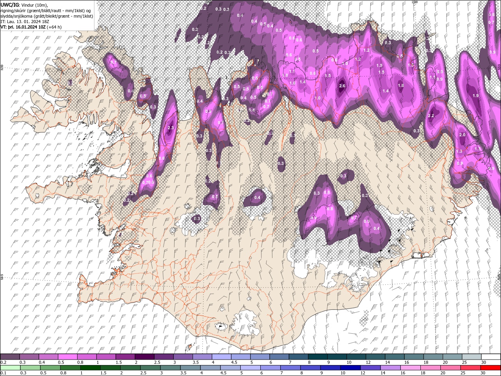Screen dimensions: 501x376
Task: Click upper legend swatch between 1 and 1.5
Action: click(x=106, y=357)
